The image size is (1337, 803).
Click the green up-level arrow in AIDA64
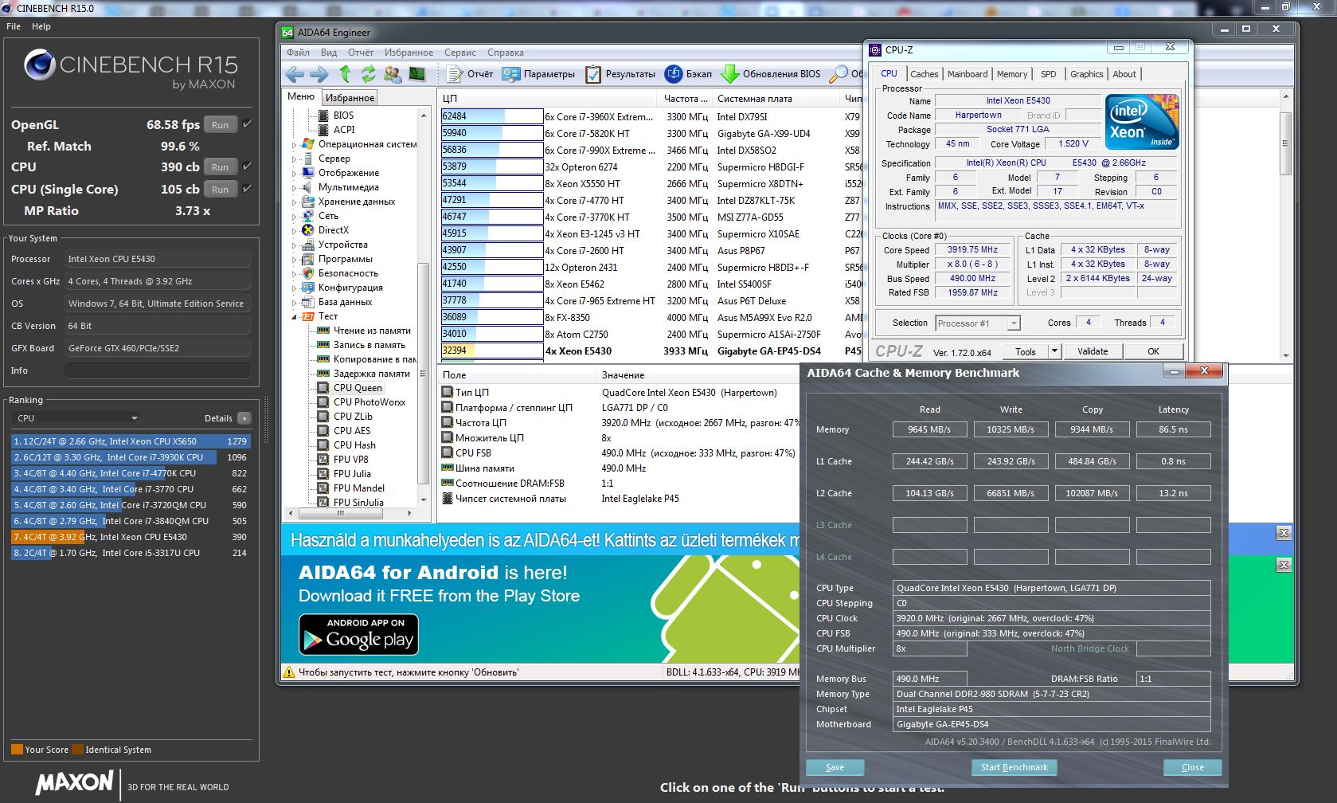[x=345, y=74]
